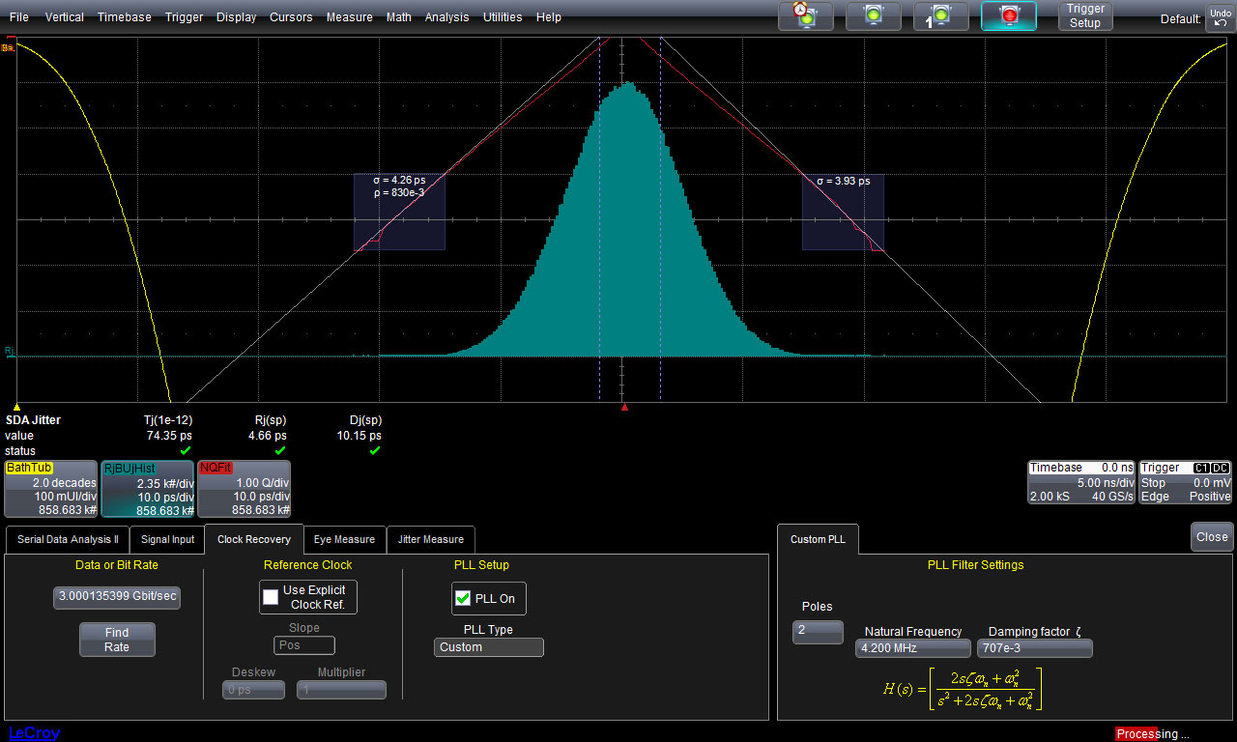Viewport: 1237px width, 742px height.
Task: Toggle the PLL On checkbox
Action: [463, 599]
